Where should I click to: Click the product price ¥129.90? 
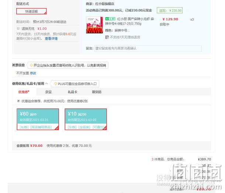click(x=170, y=19)
